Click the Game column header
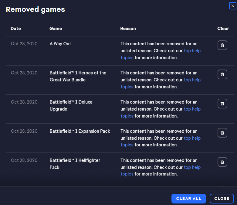Viewport: 237px width, 205px height. (x=56, y=29)
